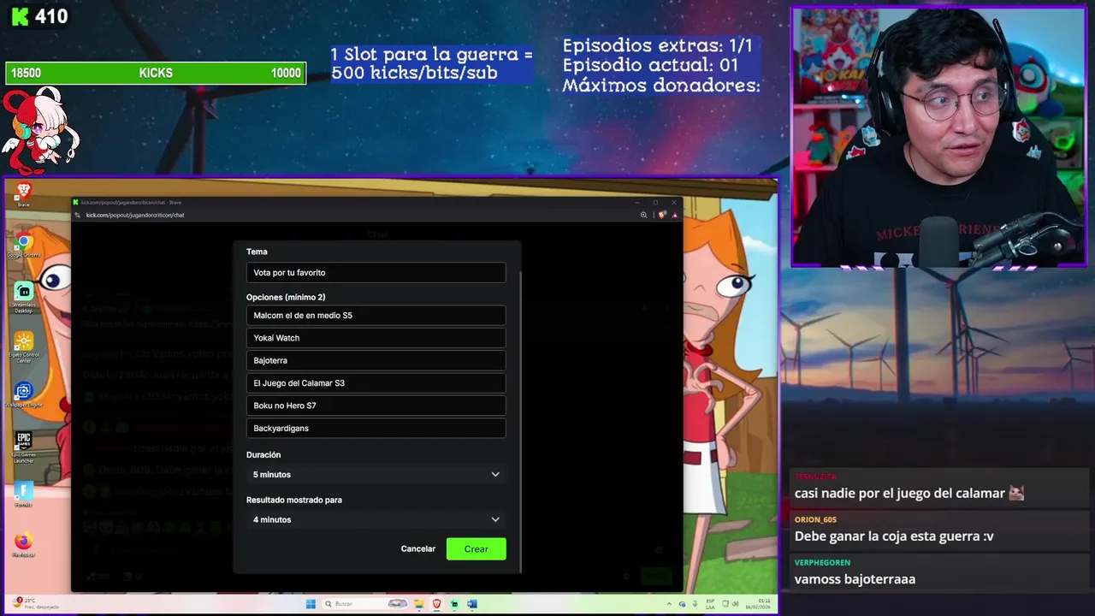Open Wallpaper Engine desktop icon
1095x616 pixels.
[23, 394]
